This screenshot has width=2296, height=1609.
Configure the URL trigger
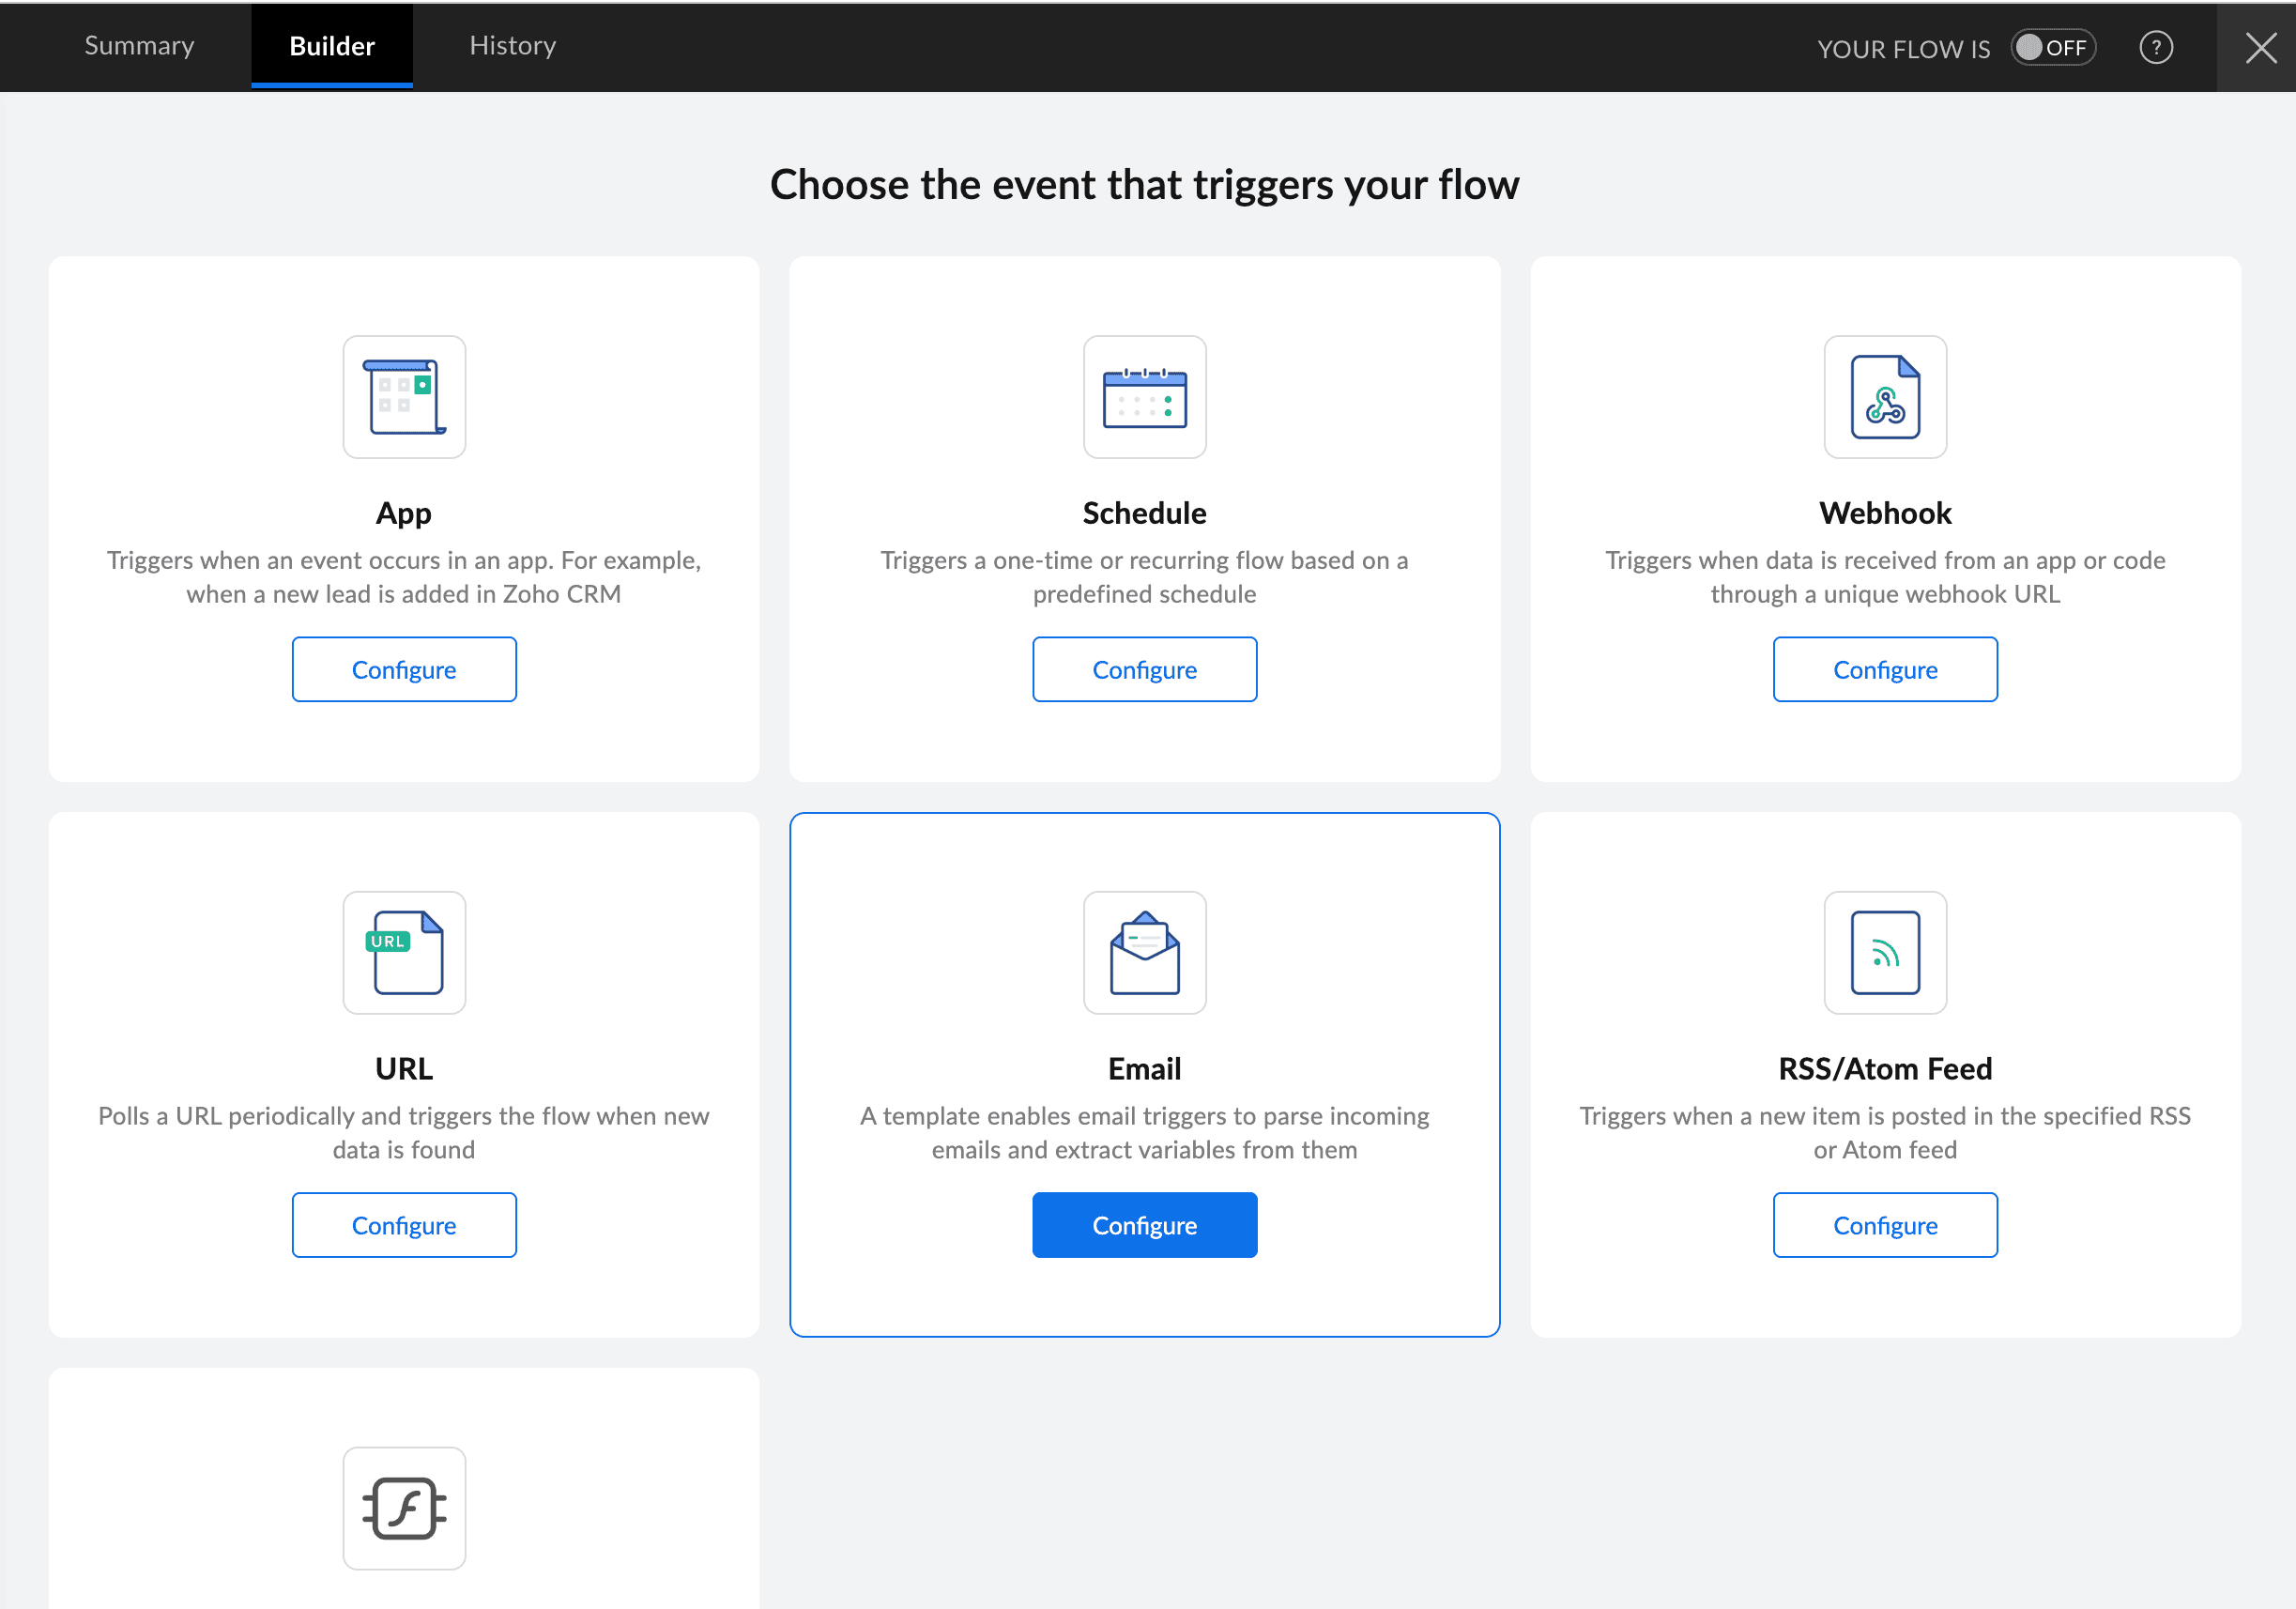click(404, 1224)
